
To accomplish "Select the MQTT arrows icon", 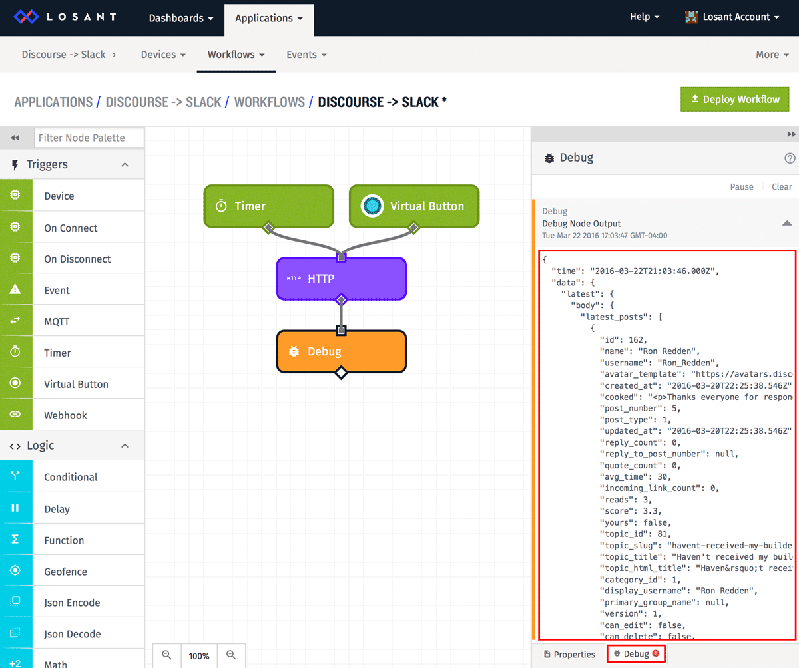I will [16, 321].
